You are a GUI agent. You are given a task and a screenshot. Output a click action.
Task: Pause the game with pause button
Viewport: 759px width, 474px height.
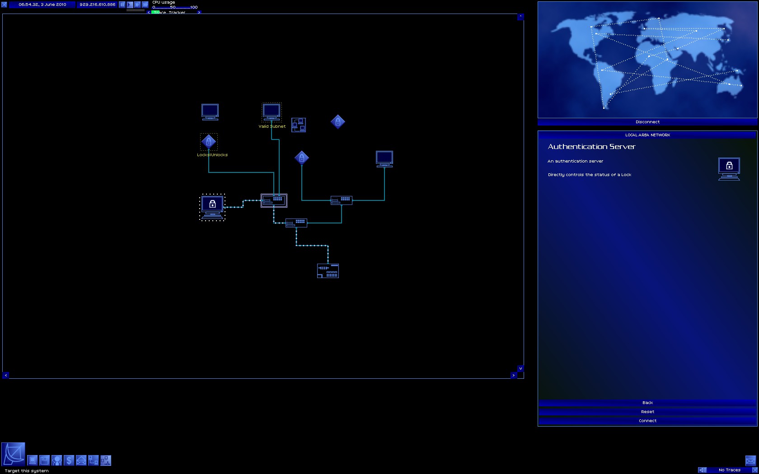pyautogui.click(x=122, y=5)
